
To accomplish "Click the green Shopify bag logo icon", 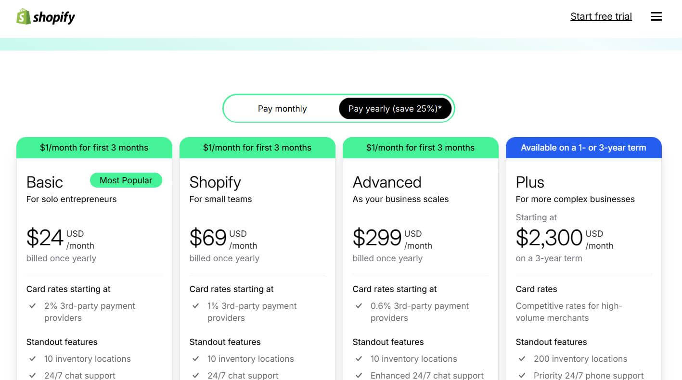I will click(x=21, y=16).
